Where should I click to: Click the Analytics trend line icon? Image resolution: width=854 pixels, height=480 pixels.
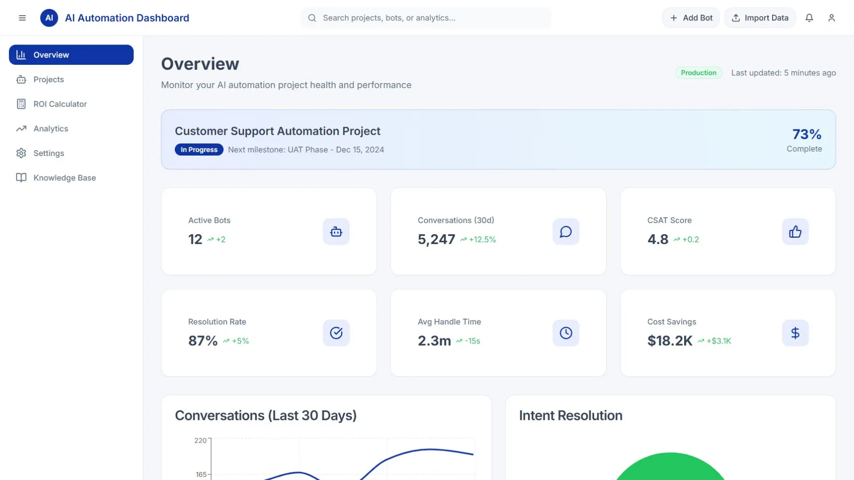coord(21,128)
